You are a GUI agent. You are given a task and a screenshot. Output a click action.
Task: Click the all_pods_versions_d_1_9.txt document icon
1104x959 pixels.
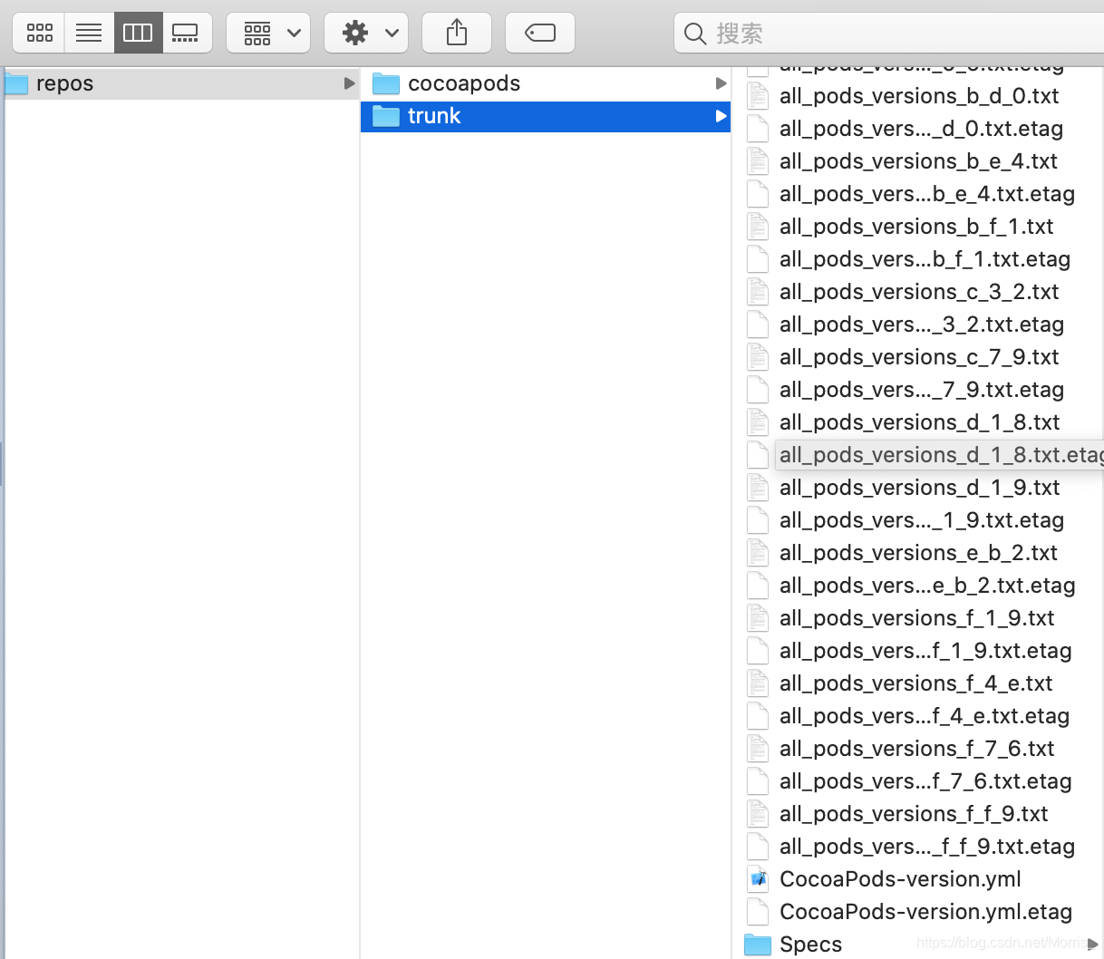(x=758, y=488)
